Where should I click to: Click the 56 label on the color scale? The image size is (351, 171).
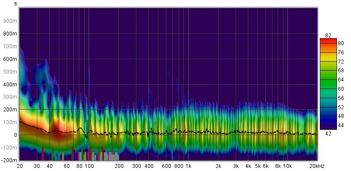pos(340,98)
